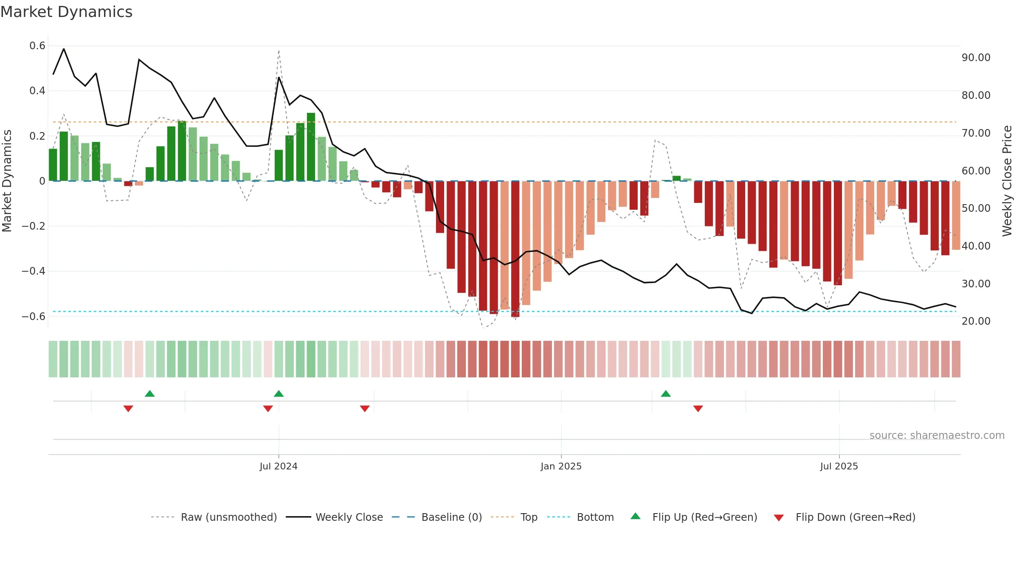Click the green flip-up marker at Jul 2024
This screenshot has height=573, width=1019.
[279, 393]
